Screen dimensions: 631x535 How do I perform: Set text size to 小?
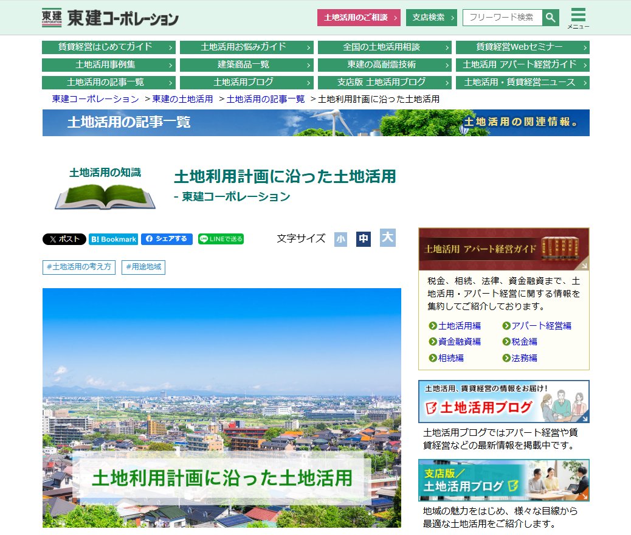point(340,240)
